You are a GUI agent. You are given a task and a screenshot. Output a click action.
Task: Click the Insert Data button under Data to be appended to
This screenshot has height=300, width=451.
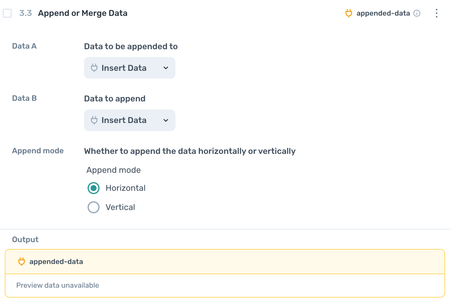click(130, 68)
